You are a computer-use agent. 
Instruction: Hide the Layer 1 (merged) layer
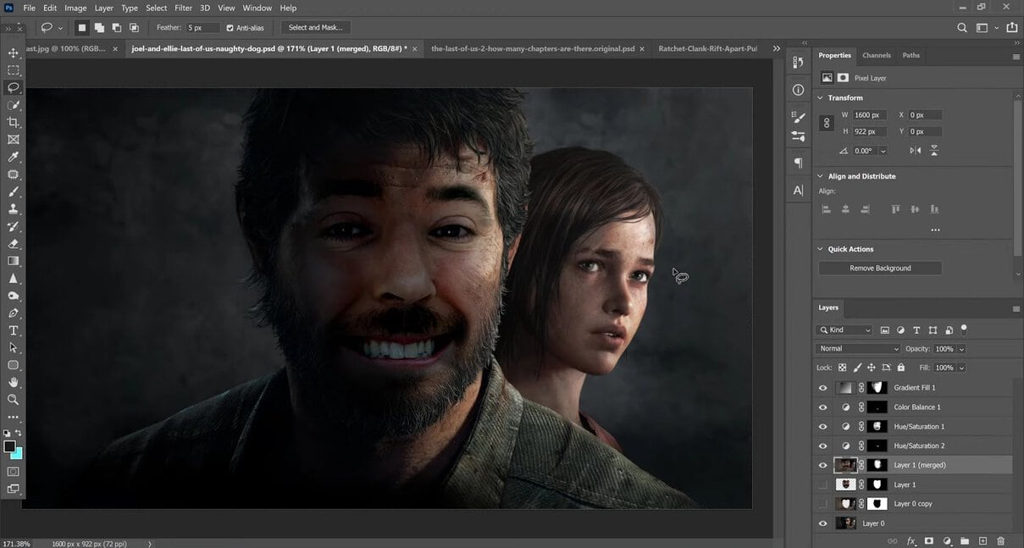[x=822, y=465]
